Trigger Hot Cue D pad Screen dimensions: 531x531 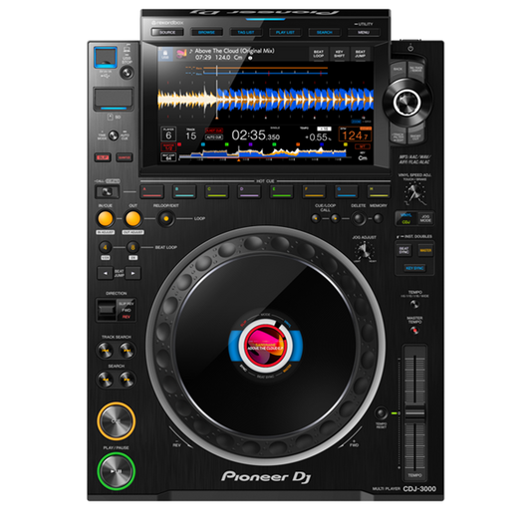click(x=249, y=191)
